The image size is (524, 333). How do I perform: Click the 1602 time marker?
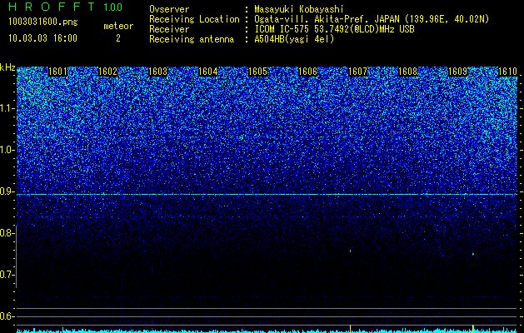[x=107, y=72]
